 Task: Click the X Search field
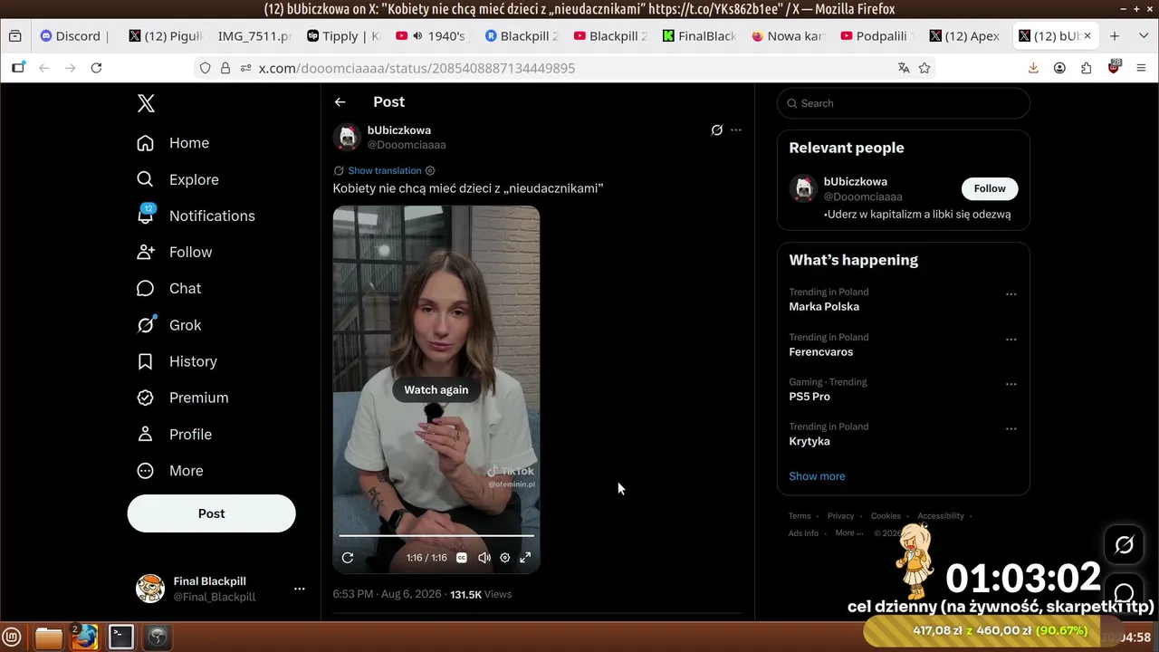904,103
